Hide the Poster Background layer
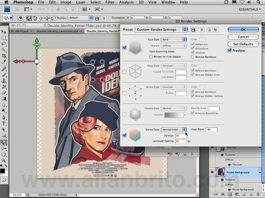 (x=212, y=172)
